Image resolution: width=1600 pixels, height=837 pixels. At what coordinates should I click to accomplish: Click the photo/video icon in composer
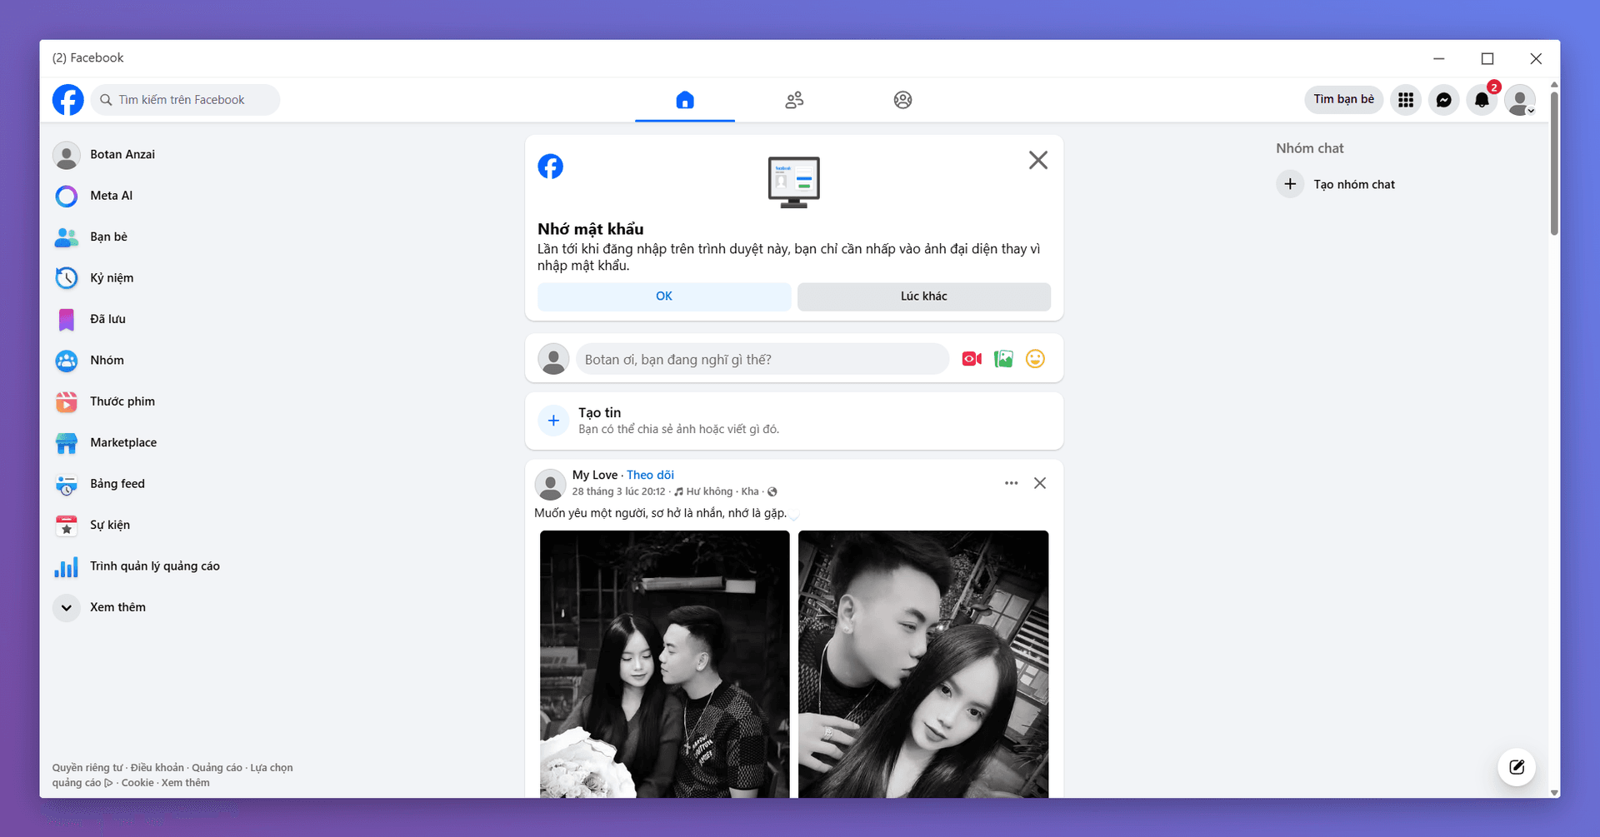pyautogui.click(x=1003, y=359)
